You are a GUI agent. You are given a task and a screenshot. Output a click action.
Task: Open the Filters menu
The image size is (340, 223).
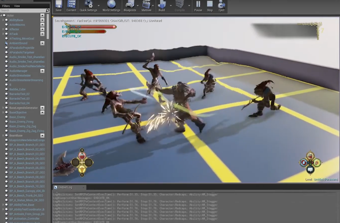point(6,6)
